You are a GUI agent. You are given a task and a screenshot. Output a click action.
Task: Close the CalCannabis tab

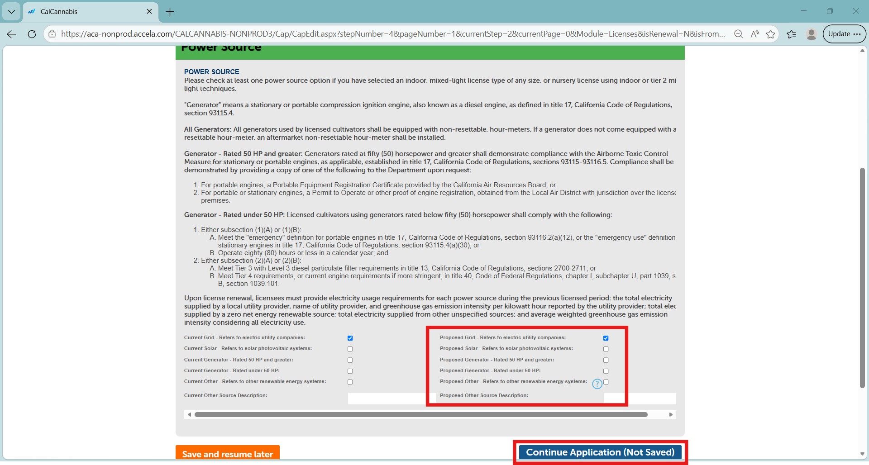pos(149,11)
